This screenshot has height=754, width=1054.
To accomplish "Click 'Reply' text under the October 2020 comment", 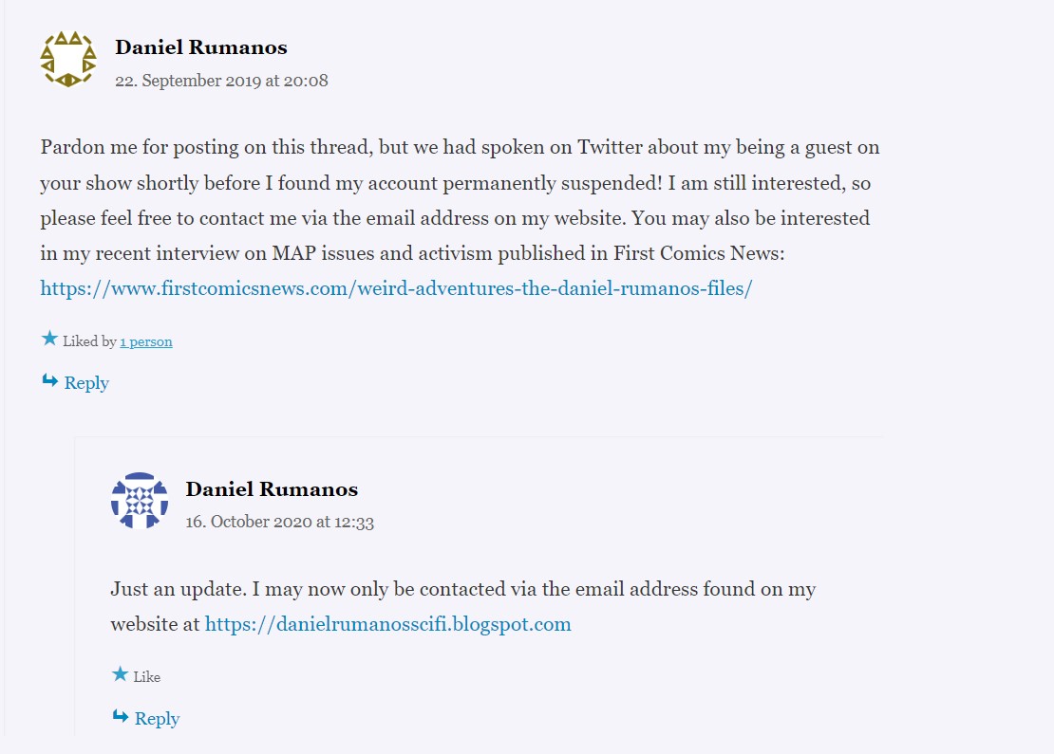I will (x=158, y=718).
